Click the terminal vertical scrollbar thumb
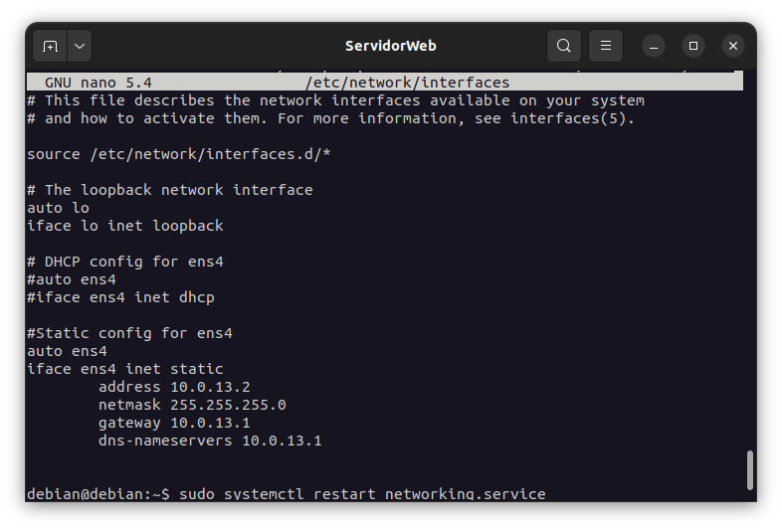782x530 pixels. click(x=749, y=470)
